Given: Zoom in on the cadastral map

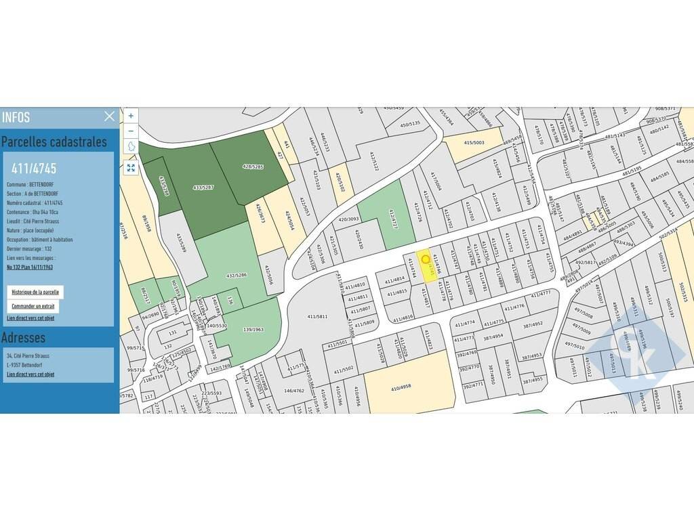Looking at the screenshot, I should [131, 116].
